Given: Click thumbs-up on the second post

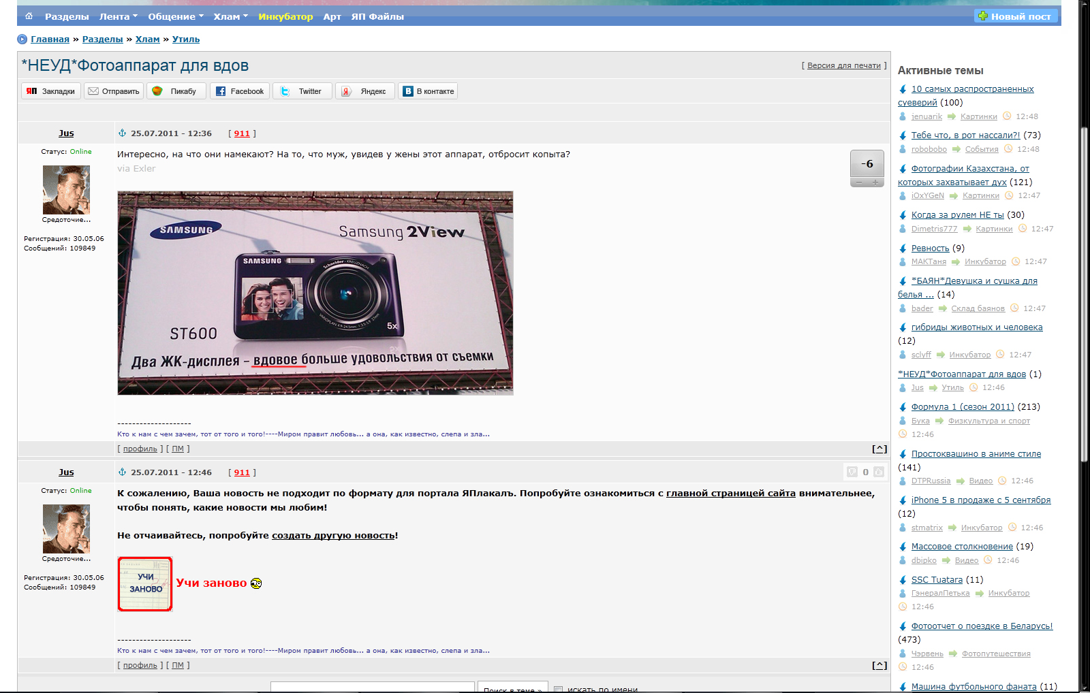Looking at the screenshot, I should pyautogui.click(x=879, y=472).
